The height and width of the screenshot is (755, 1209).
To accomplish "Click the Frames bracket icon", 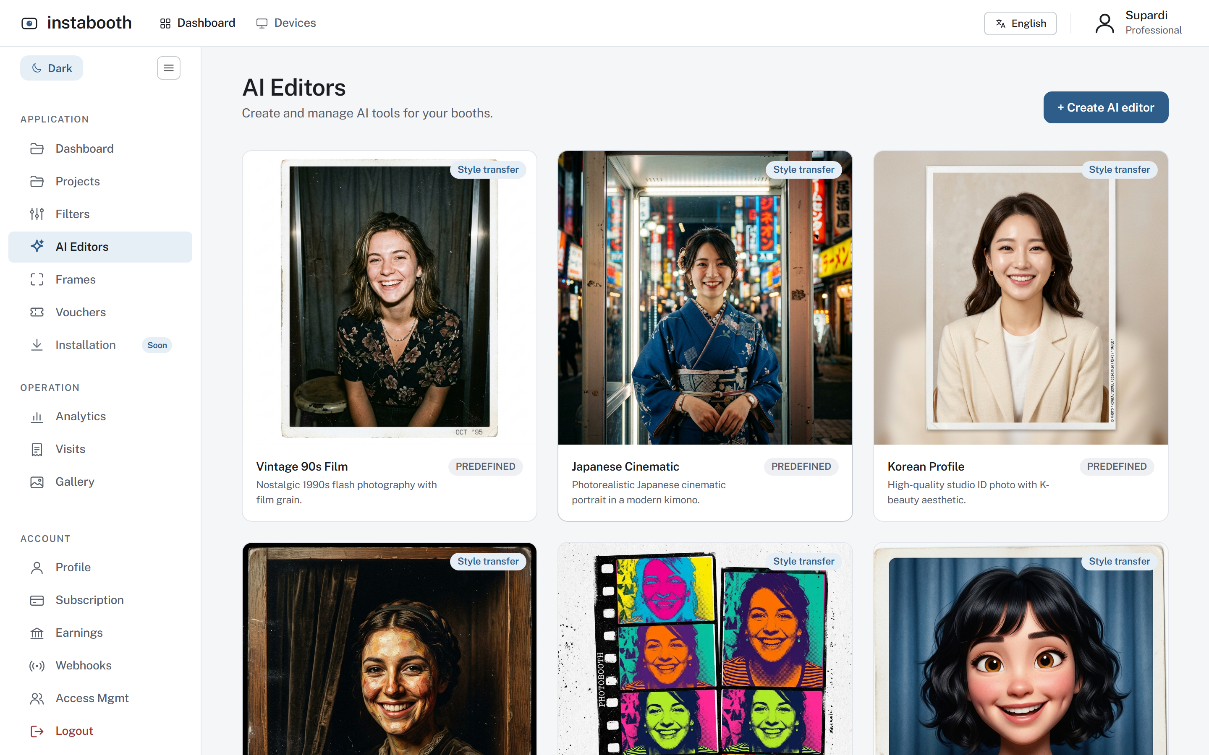I will tap(37, 279).
